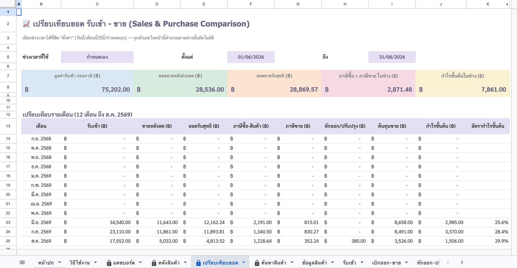Screen dimensions: 517x268
Task: Open the แดชบอร์ด tab dropdown arrow
Action: coord(141,263)
